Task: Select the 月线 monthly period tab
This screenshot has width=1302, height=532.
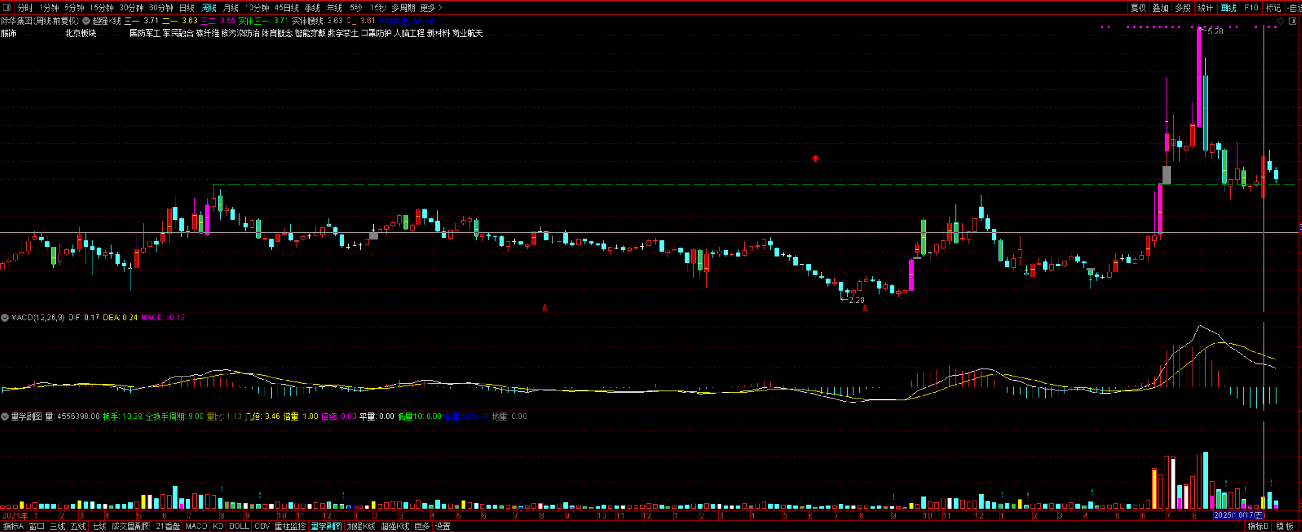Action: (231, 8)
